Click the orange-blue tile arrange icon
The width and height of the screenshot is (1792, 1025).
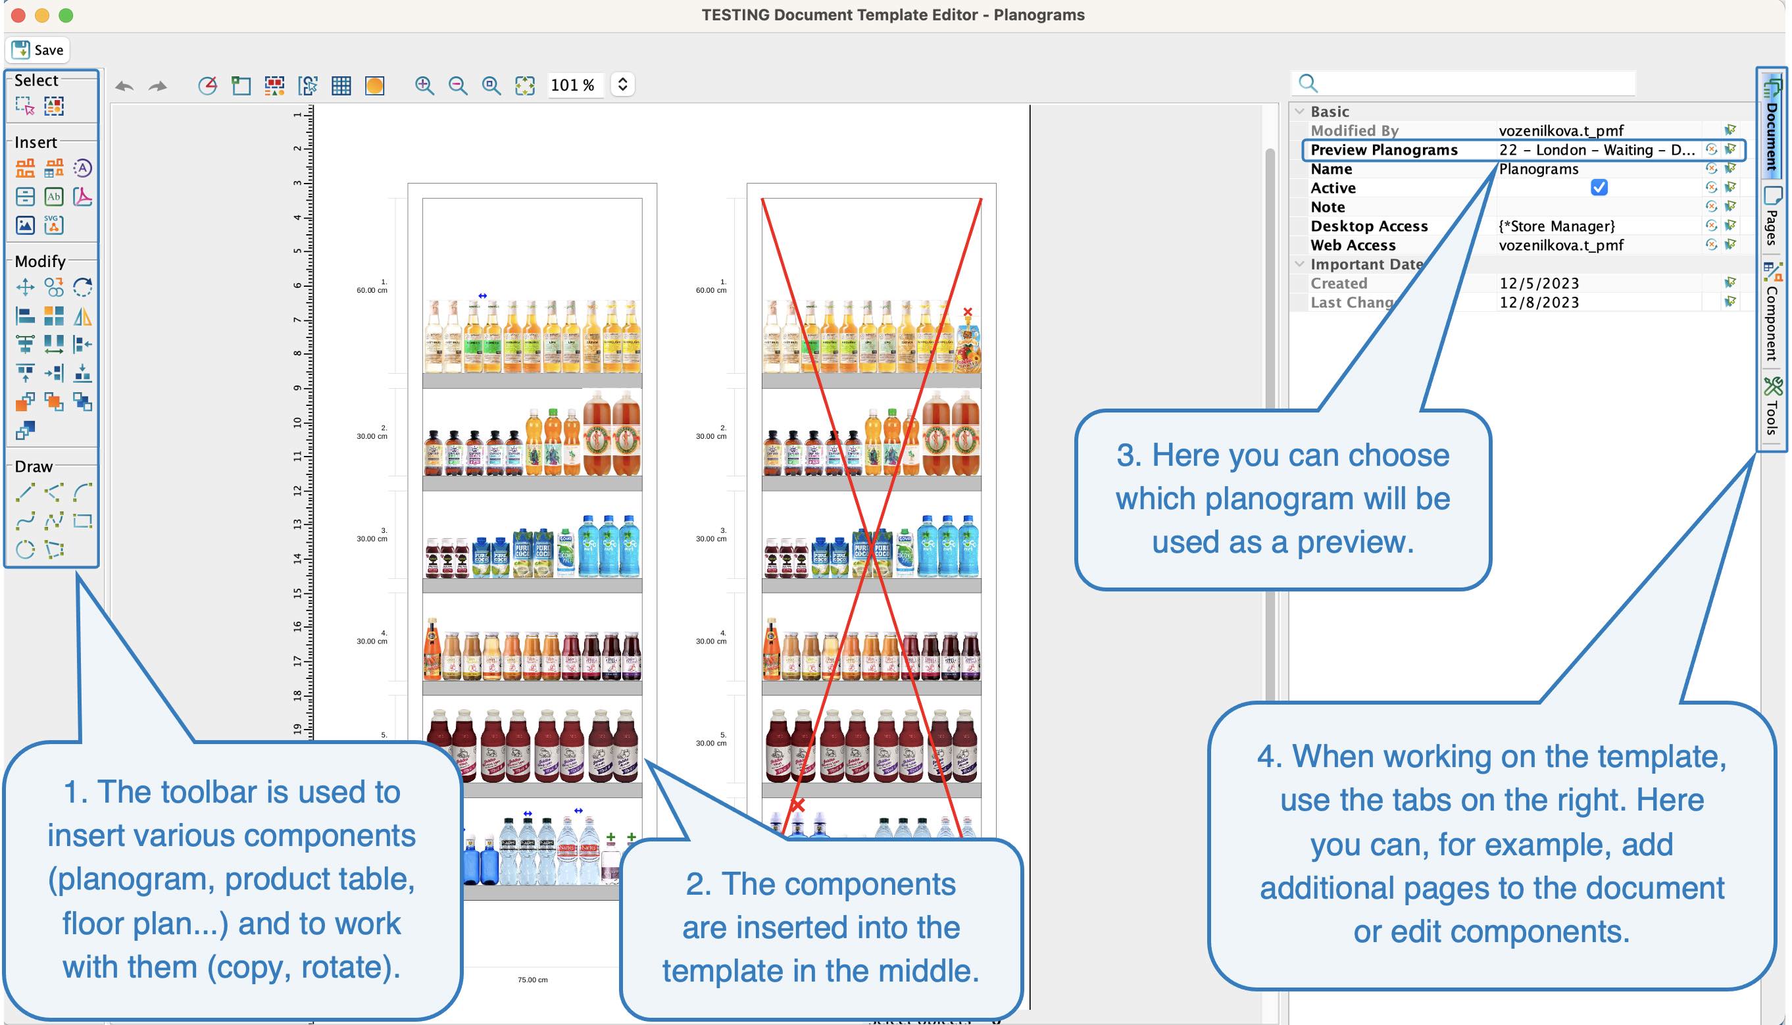coord(54,316)
